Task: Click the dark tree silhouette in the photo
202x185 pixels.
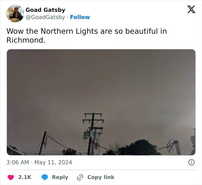Action: click(x=139, y=148)
